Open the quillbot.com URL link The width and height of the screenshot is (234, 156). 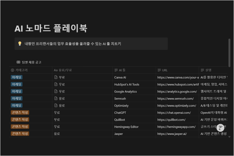172,120
